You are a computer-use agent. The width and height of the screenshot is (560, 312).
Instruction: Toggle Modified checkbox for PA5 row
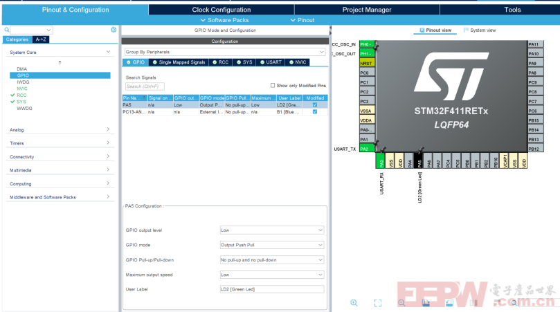pyautogui.click(x=315, y=105)
